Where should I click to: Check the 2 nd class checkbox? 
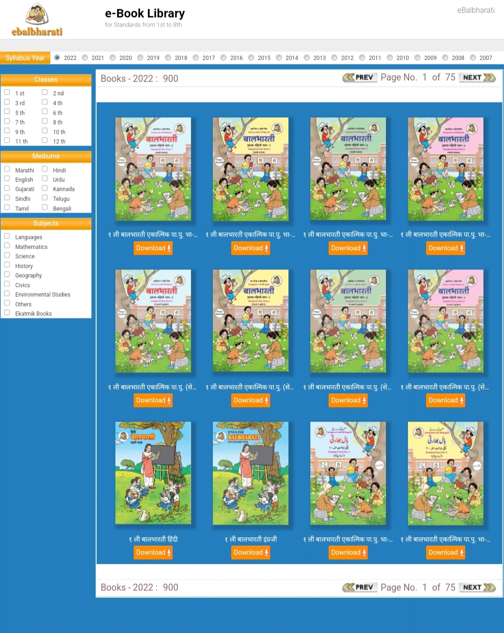(45, 92)
